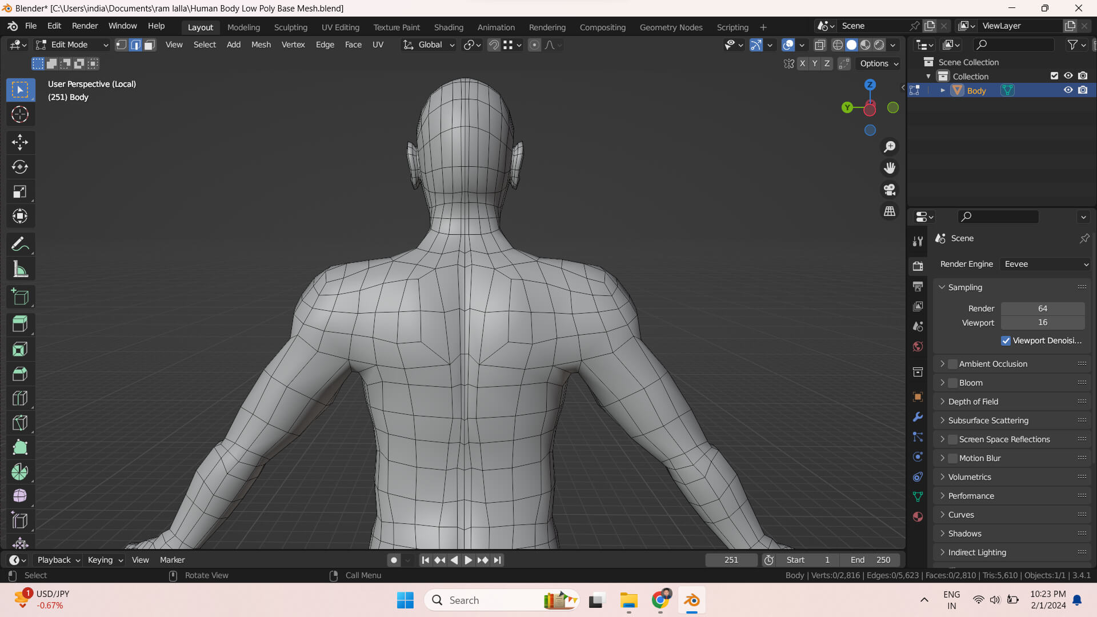Select the Rotate tool

[x=20, y=167]
